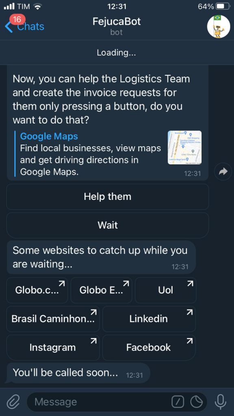
Task: Open the FejucaBot profile avatar
Action: click(x=218, y=26)
